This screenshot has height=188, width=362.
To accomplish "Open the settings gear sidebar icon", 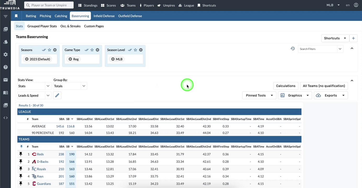I will pos(5,55).
